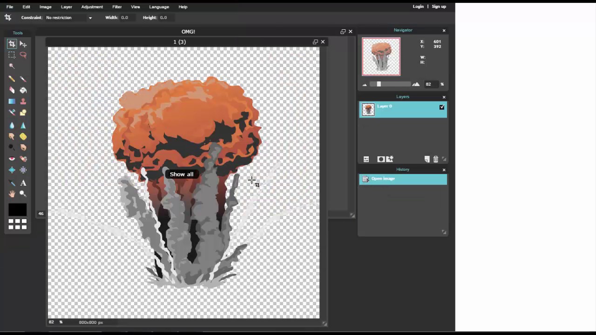Open the Language menu
This screenshot has width=596, height=335.
(x=159, y=7)
